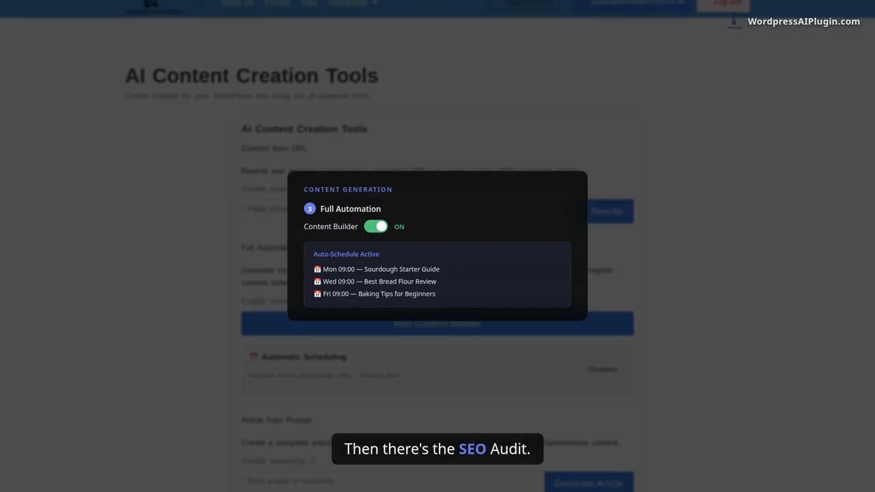The image size is (875, 492).
Task: Click the blurred Rewrite button behind the popup
Action: pyautogui.click(x=610, y=211)
